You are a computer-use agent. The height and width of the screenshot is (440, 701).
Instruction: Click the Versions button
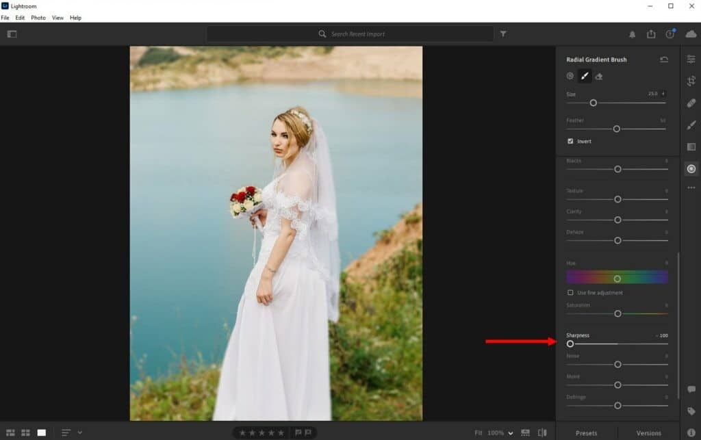(648, 432)
